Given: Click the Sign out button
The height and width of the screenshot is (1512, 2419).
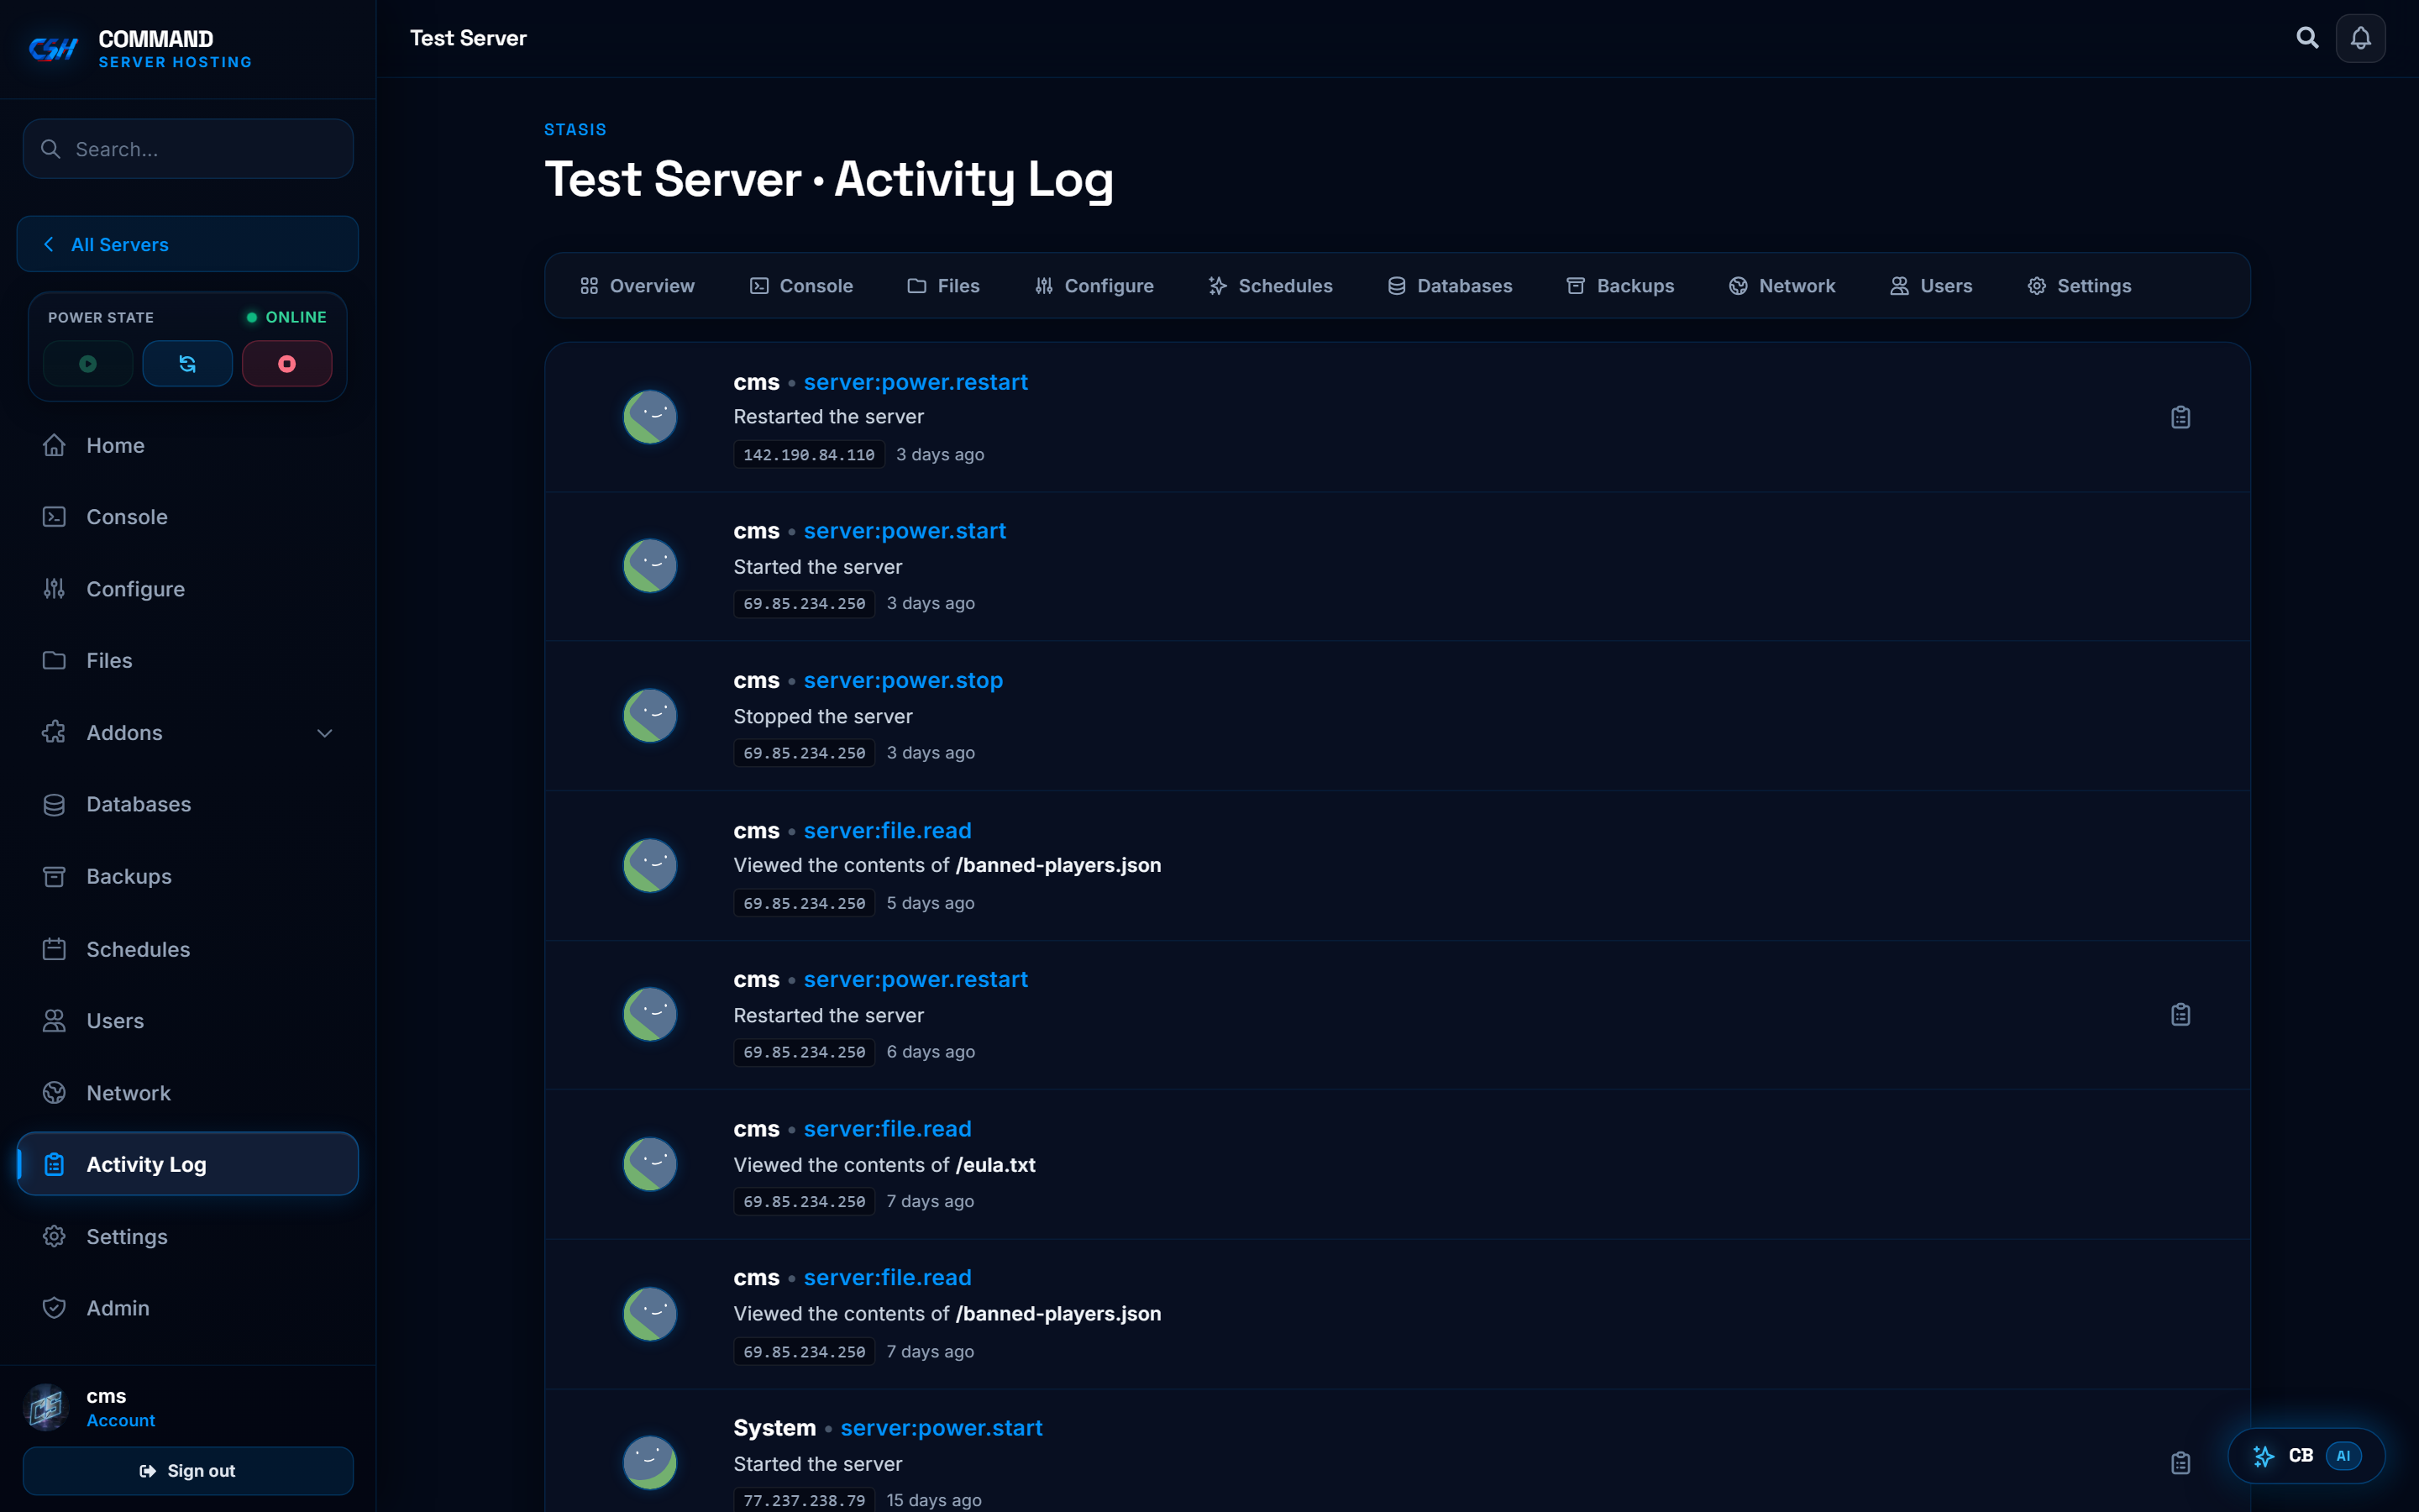Looking at the screenshot, I should tap(188, 1470).
